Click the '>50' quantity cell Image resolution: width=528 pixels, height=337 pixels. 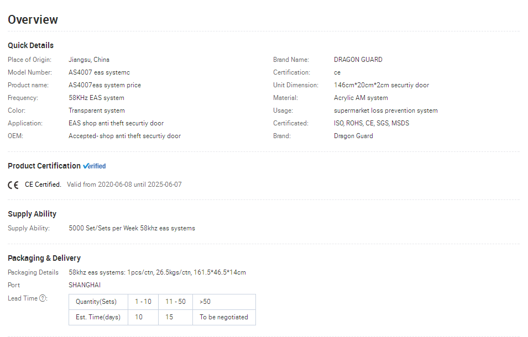pyautogui.click(x=224, y=302)
